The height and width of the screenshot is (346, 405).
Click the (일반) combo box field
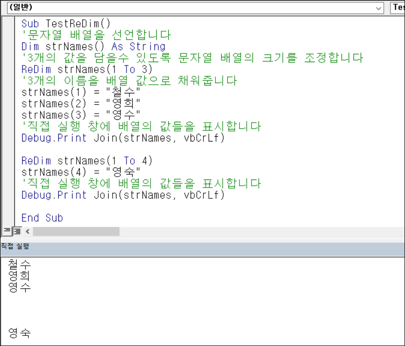pyautogui.click(x=195, y=8)
